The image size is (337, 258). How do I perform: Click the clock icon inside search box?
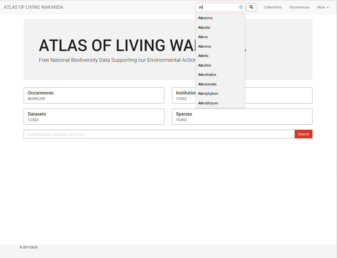click(241, 7)
